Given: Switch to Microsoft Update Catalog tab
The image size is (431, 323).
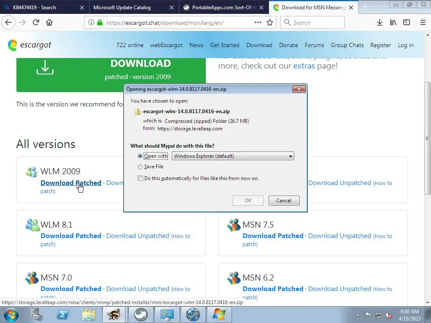Looking at the screenshot, I should click(122, 8).
